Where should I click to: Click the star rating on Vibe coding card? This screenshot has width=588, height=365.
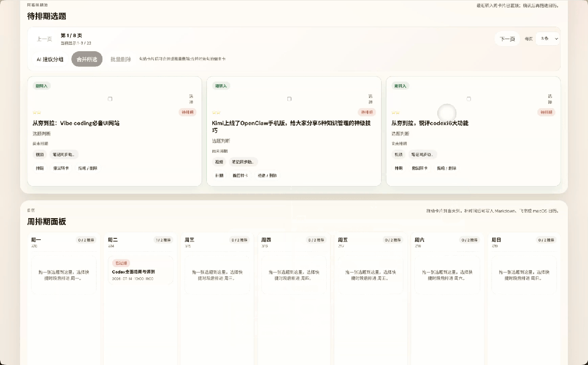[x=37, y=113]
